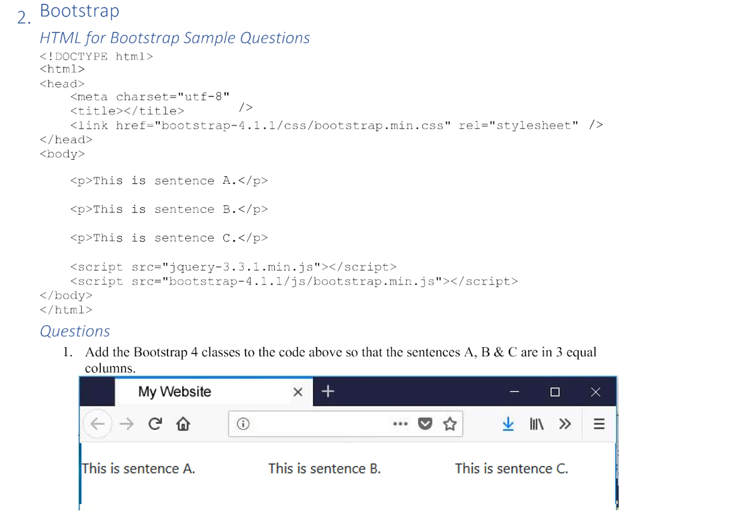This screenshot has width=731, height=528.
Task: Open a new tab with plus icon
Action: point(327,391)
